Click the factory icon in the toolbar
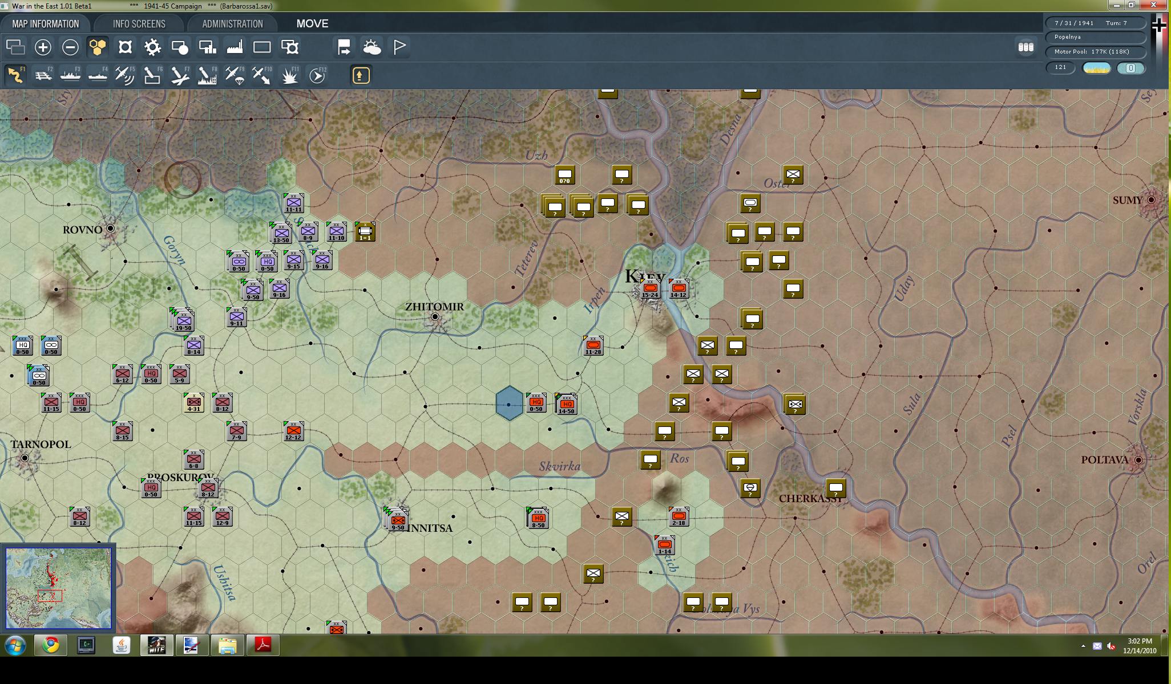 pyautogui.click(x=235, y=47)
